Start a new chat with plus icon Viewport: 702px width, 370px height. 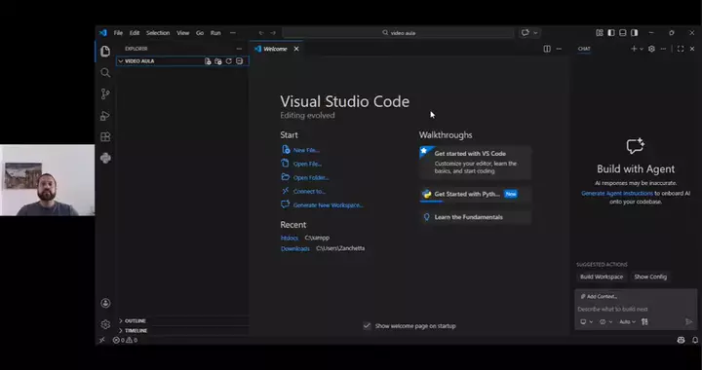click(634, 49)
